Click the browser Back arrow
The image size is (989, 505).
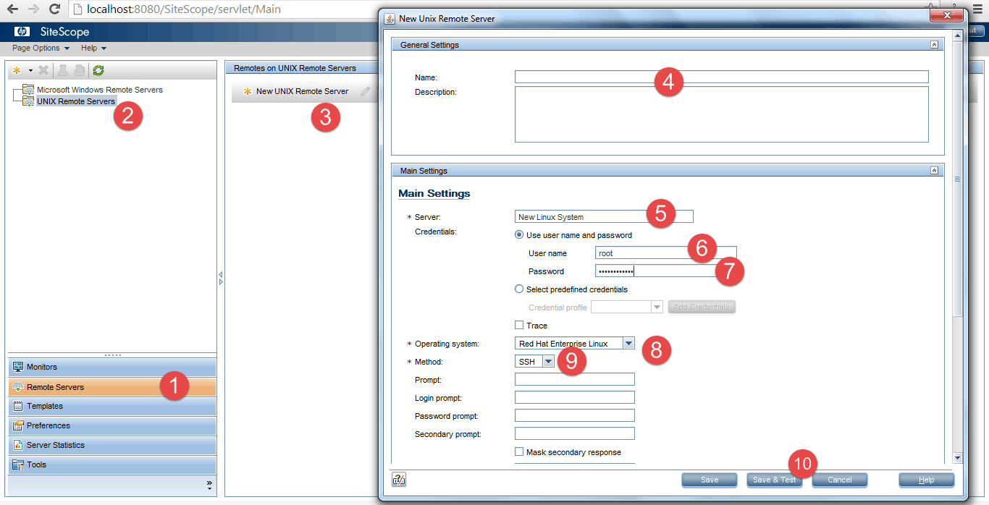click(13, 9)
